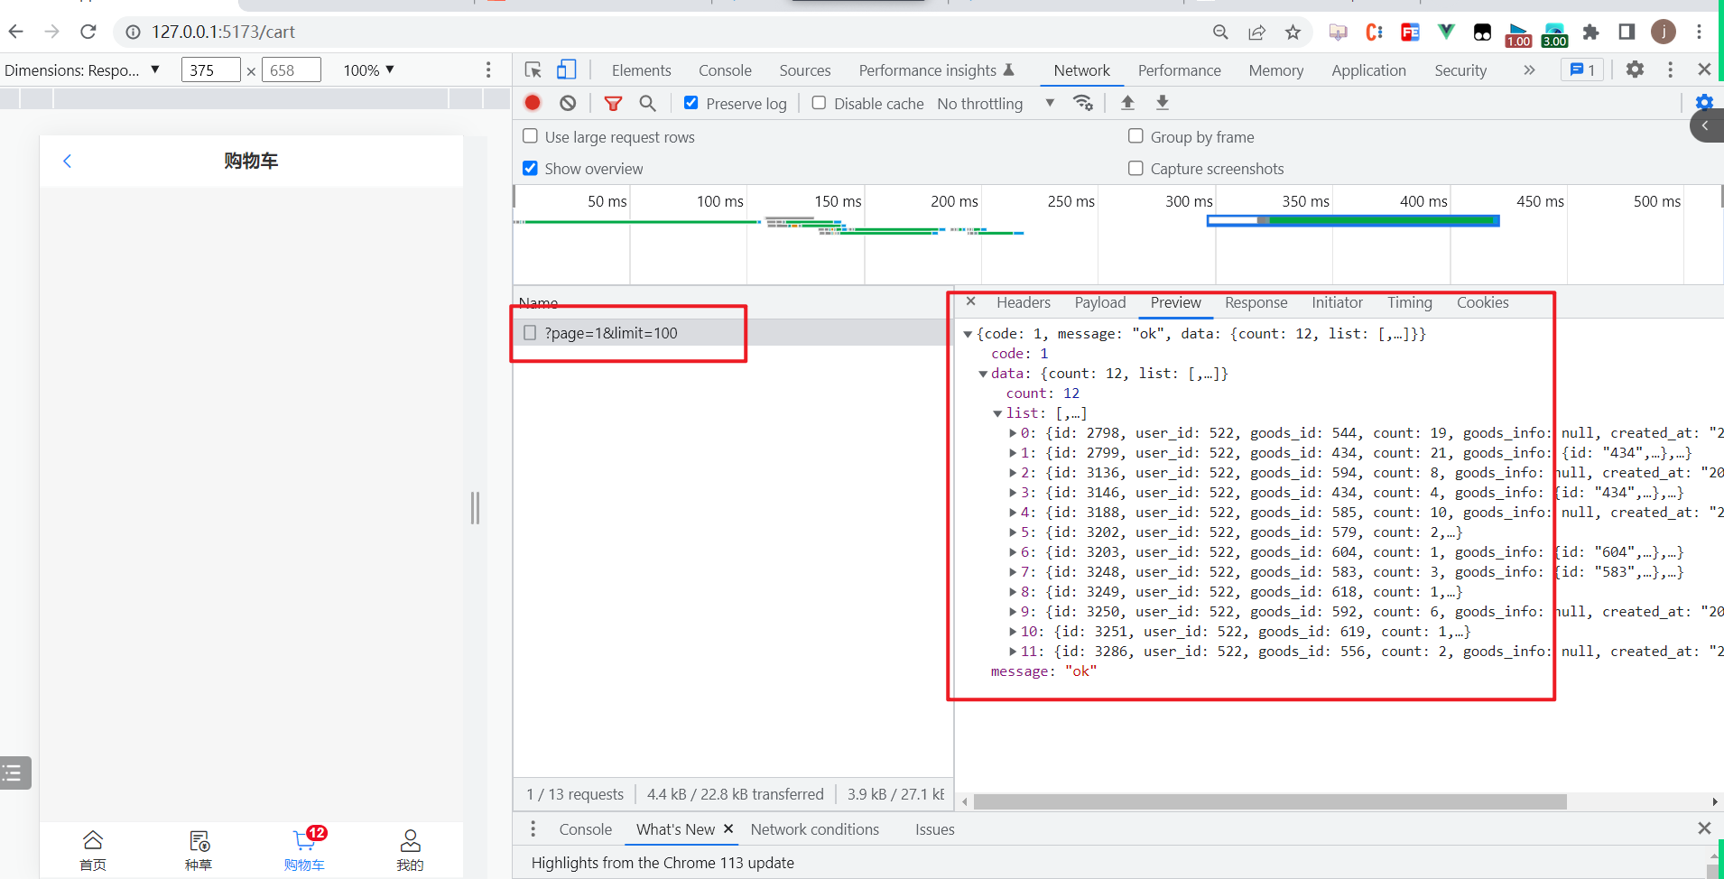Viewport: 1724px width, 879px height.
Task: Open Issues drawer tab
Action: pos(934,829)
